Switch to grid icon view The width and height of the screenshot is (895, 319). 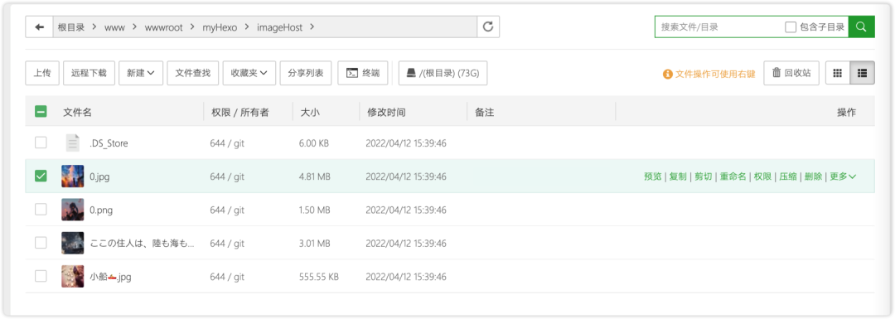coord(838,73)
